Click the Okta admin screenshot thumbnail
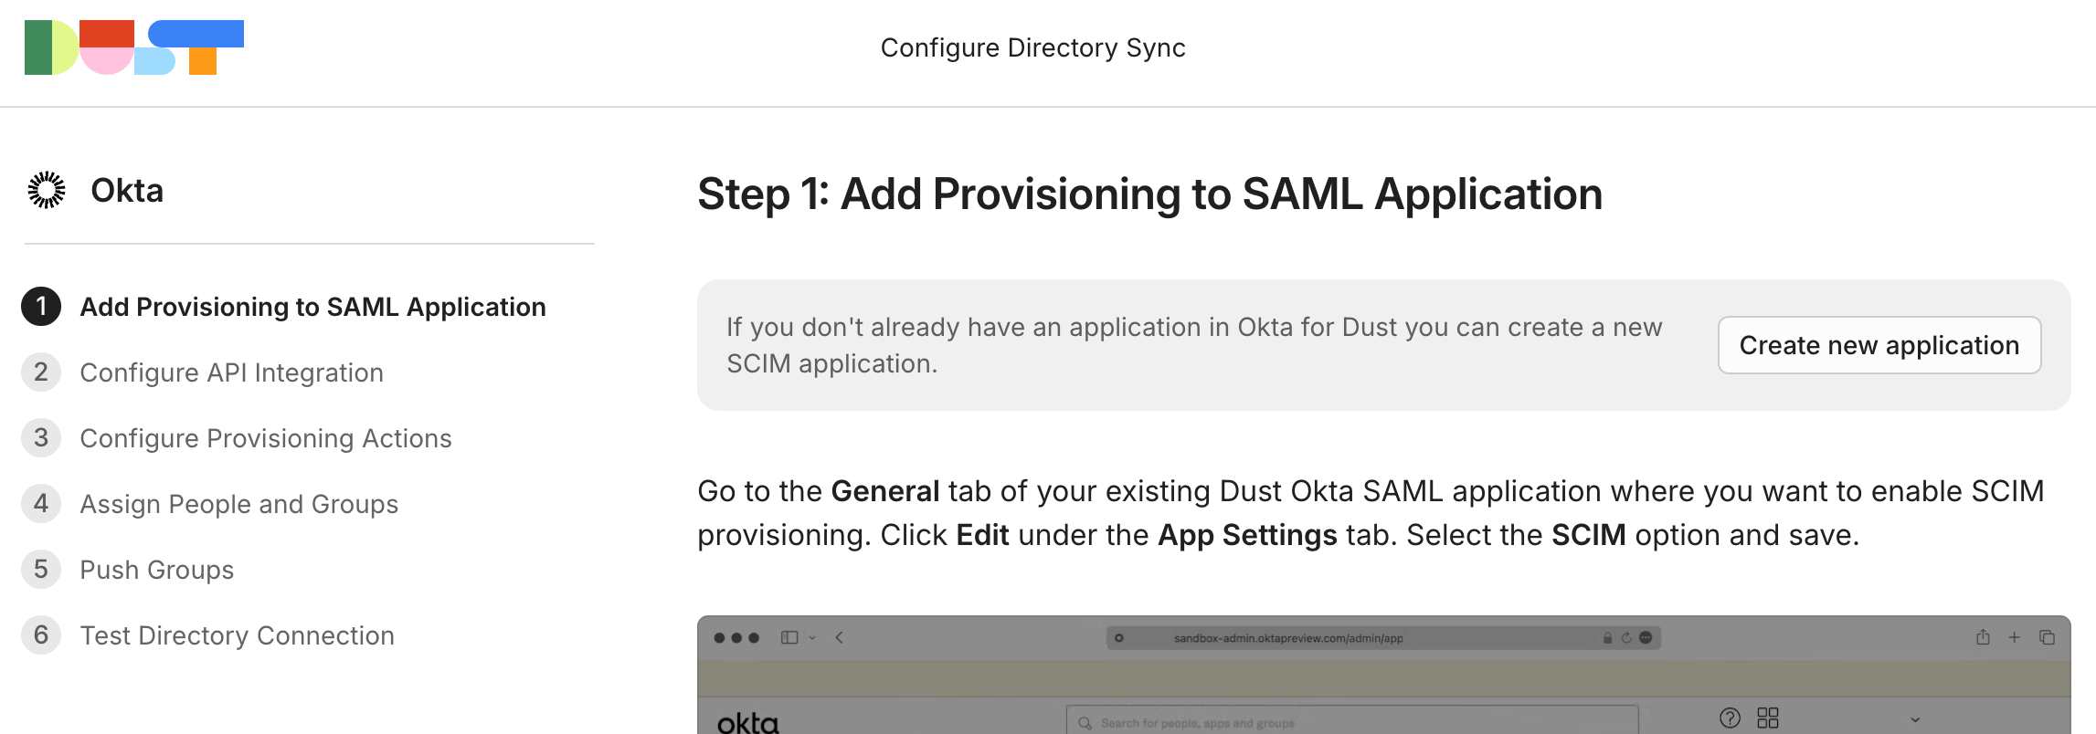This screenshot has height=734, width=2096. pos(1383,675)
